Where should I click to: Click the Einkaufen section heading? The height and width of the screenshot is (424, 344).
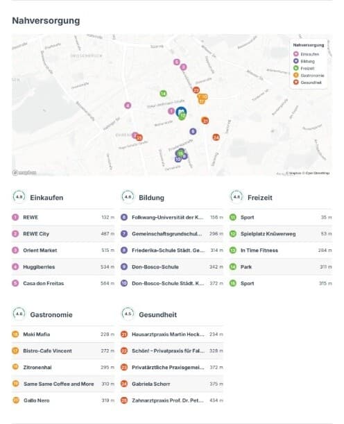46,198
